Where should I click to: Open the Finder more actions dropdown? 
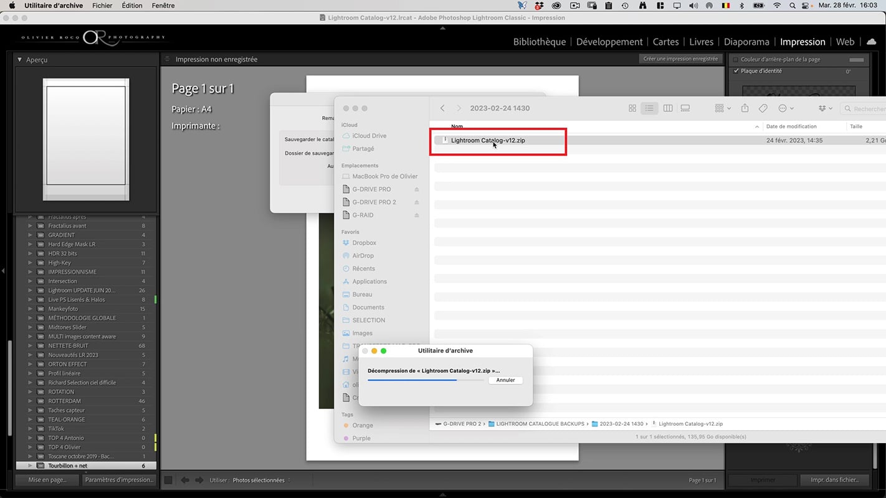click(786, 108)
